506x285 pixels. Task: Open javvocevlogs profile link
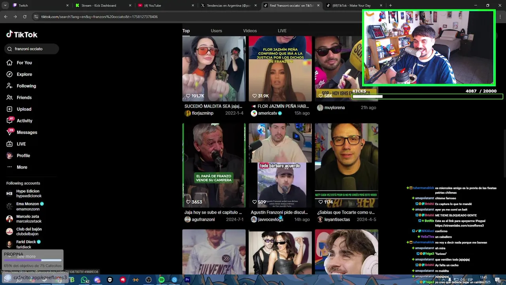(267, 219)
